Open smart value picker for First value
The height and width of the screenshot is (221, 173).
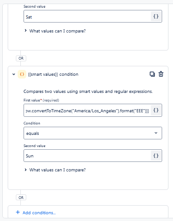[156, 110]
